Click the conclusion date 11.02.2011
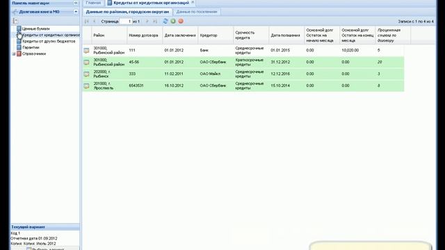Viewport: 445px width, 250px height. (x=174, y=74)
